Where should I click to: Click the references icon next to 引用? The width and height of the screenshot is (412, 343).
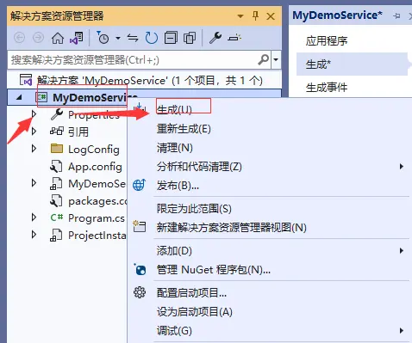point(57,132)
